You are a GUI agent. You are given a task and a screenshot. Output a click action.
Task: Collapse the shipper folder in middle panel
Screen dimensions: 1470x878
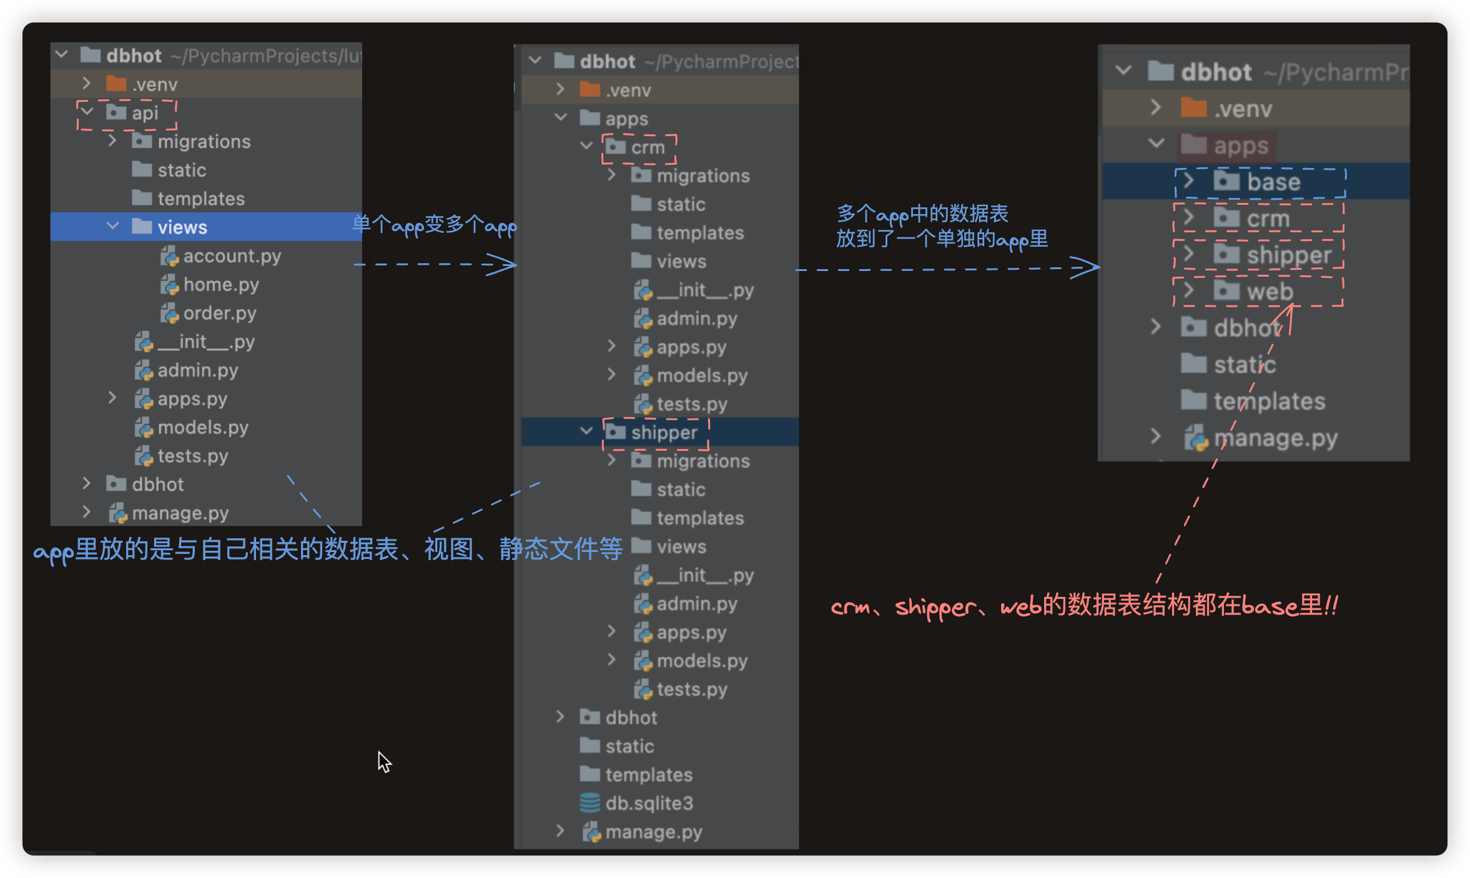pos(586,431)
